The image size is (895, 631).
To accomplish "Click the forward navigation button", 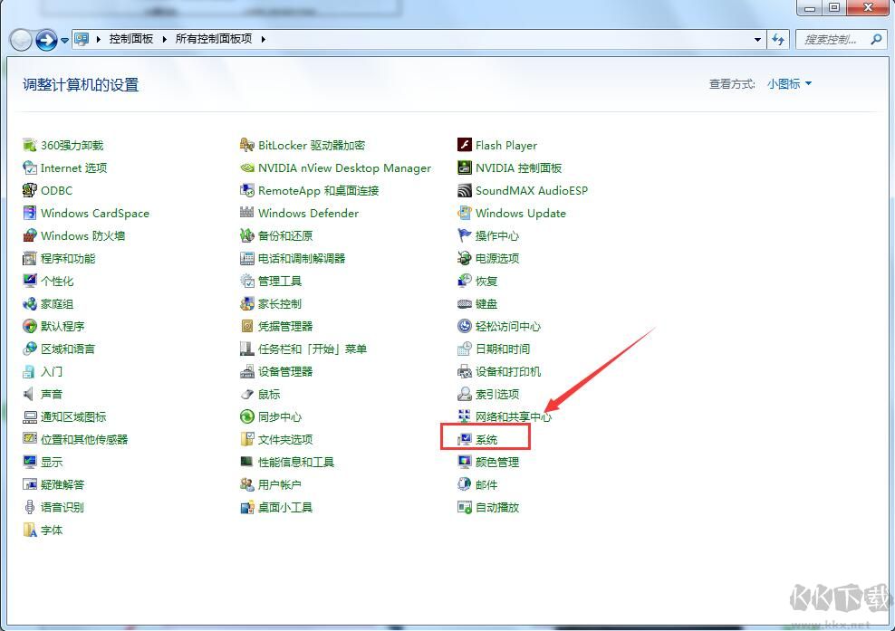I will tap(46, 40).
